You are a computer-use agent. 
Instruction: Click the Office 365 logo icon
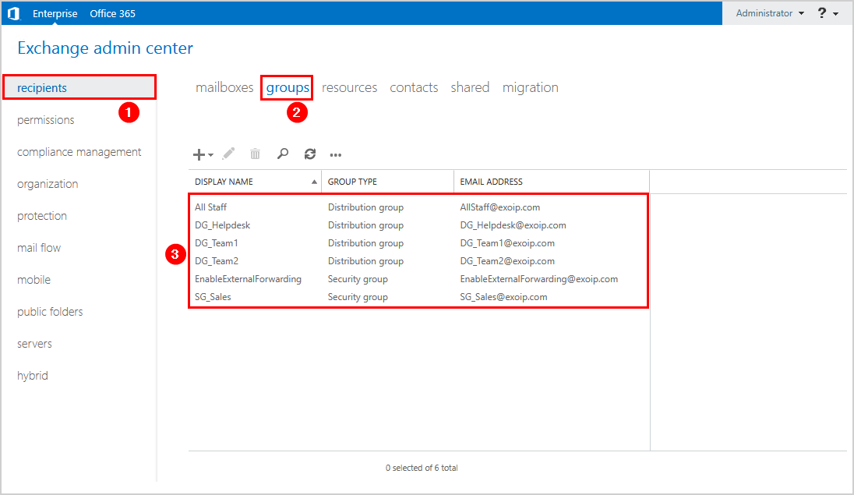point(13,12)
